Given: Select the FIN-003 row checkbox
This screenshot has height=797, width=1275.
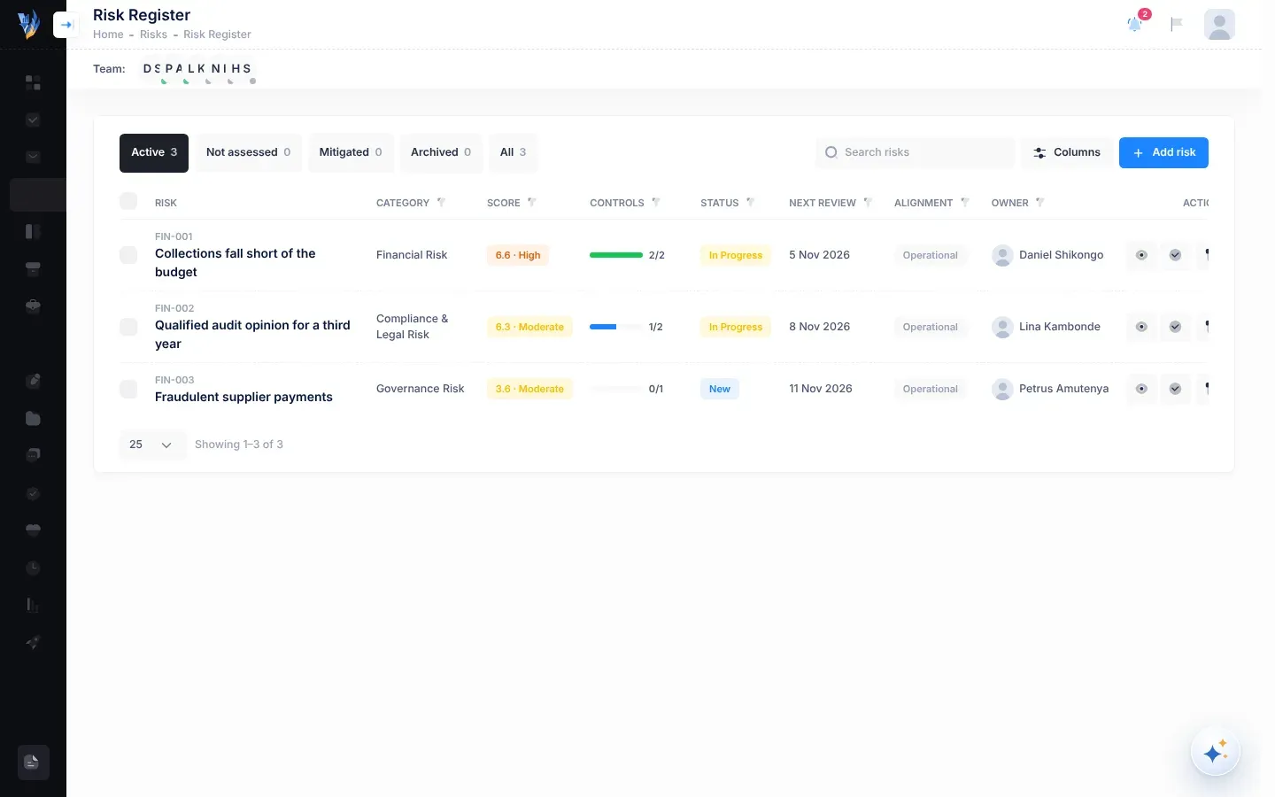Looking at the screenshot, I should (128, 389).
